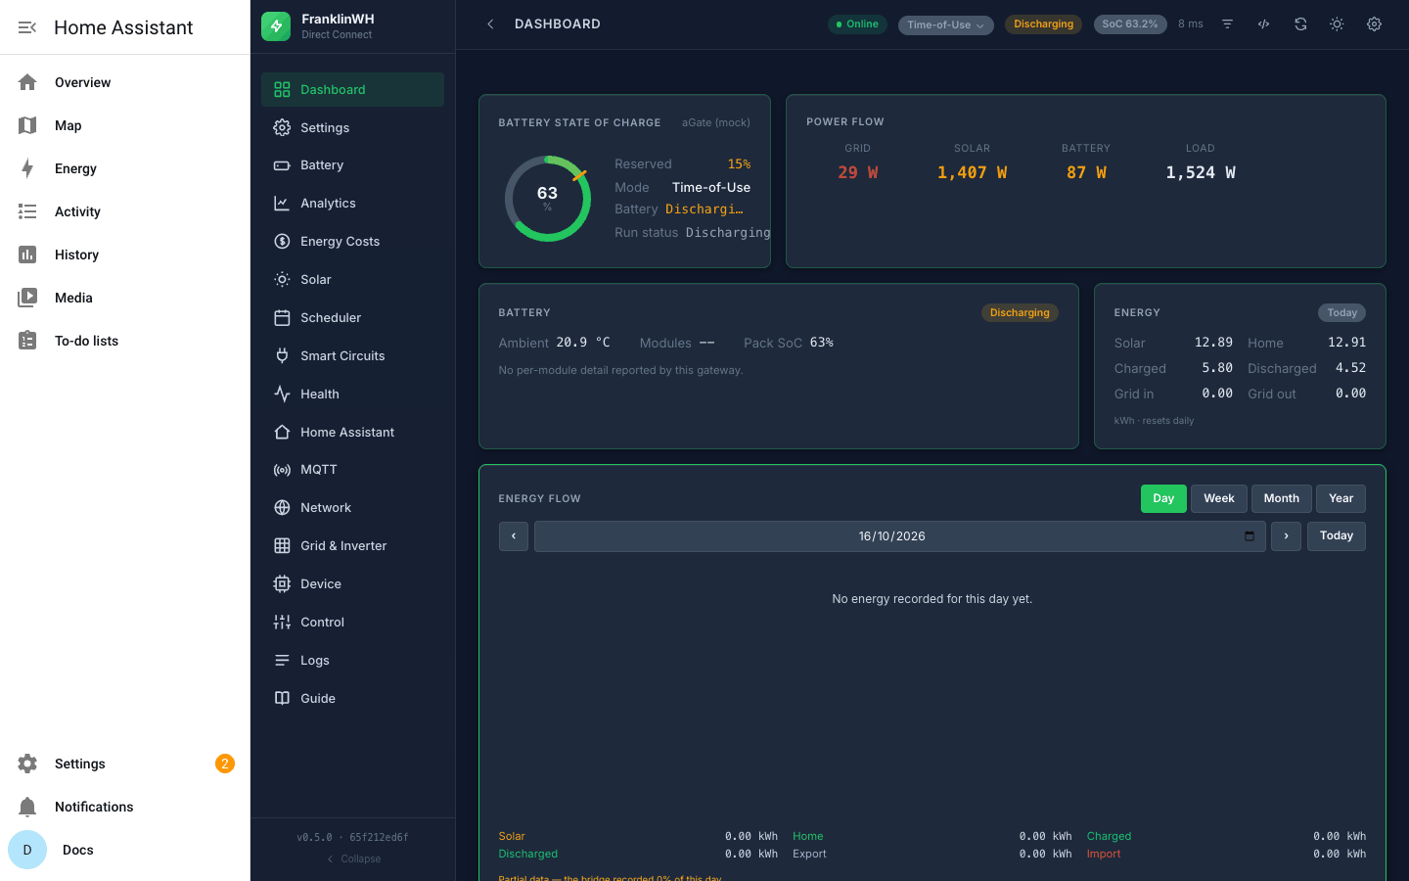Jump to Today in Energy Flow
The height and width of the screenshot is (881, 1409).
pyautogui.click(x=1337, y=536)
